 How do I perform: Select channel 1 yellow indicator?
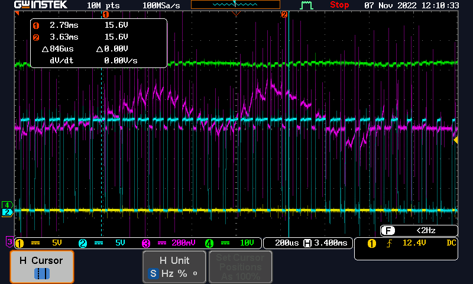[x=20, y=243]
